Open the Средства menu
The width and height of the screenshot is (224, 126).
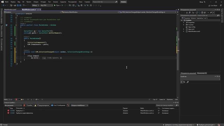click(x=63, y=2)
